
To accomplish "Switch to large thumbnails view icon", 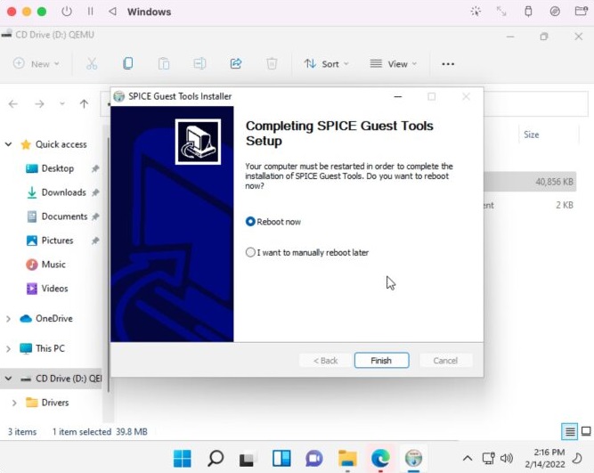I will coord(586,432).
